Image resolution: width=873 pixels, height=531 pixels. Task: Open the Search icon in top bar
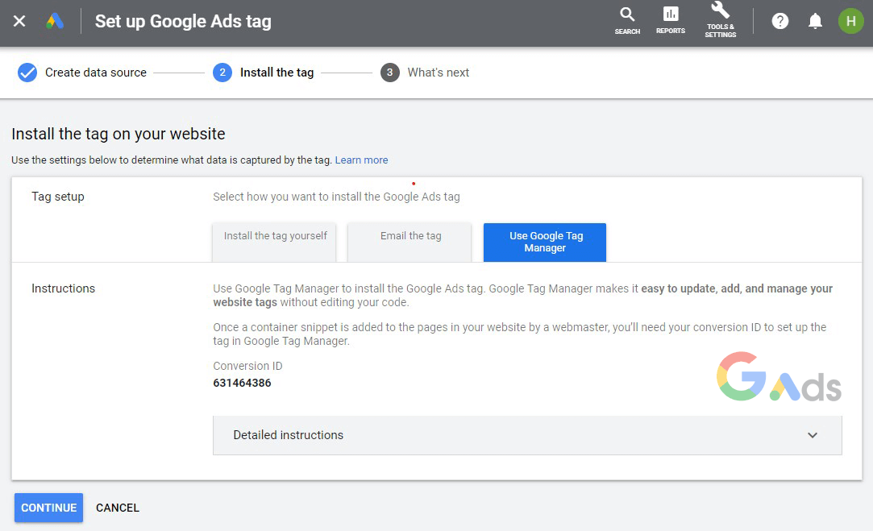click(627, 18)
